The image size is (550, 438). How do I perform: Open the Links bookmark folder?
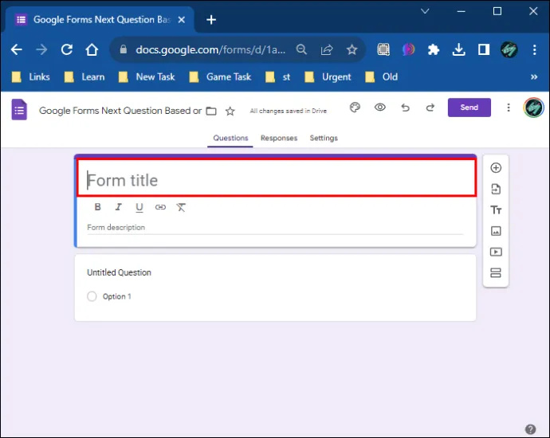[31, 77]
